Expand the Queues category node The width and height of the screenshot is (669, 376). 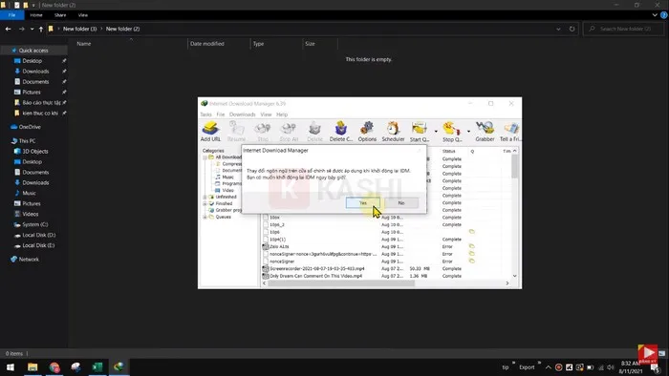205,217
